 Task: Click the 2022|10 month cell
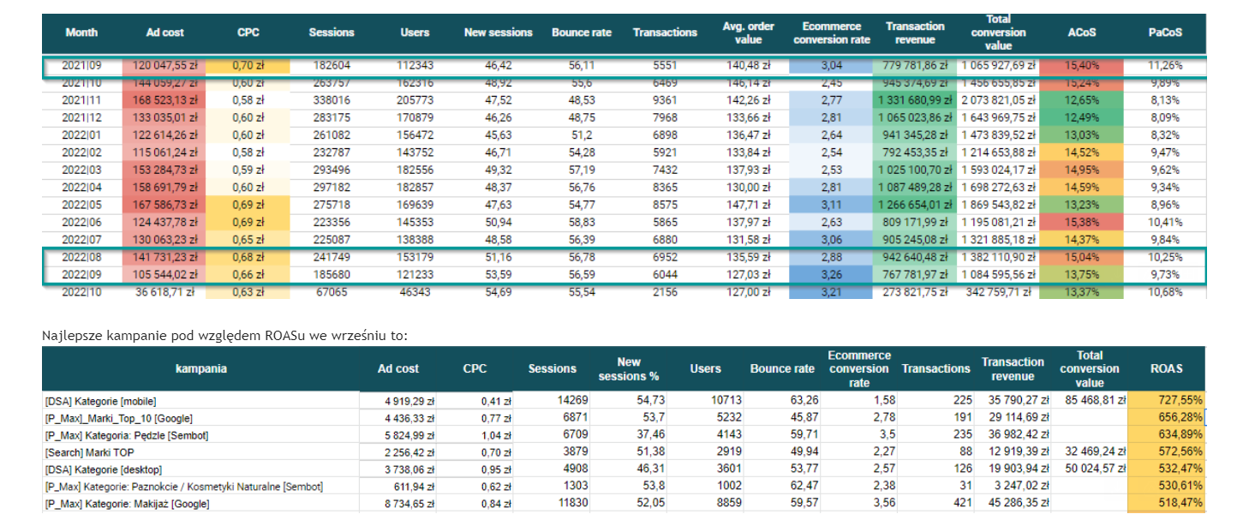coord(81,292)
